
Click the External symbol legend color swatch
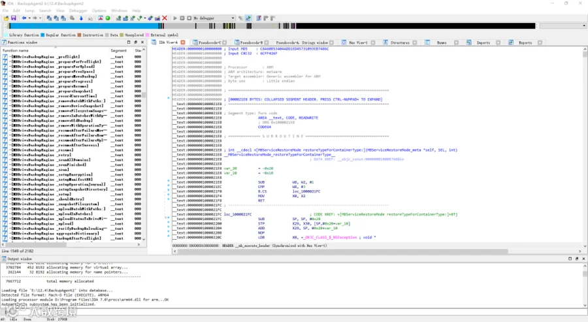pyautogui.click(x=148, y=35)
